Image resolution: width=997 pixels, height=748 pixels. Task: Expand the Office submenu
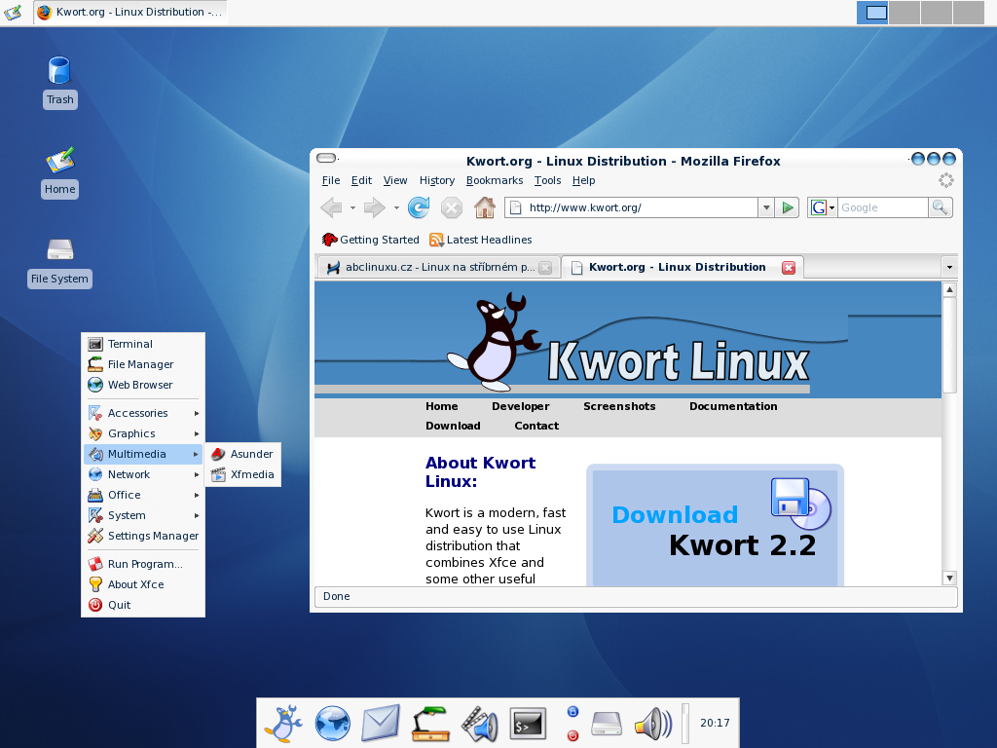tap(143, 495)
